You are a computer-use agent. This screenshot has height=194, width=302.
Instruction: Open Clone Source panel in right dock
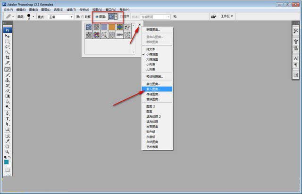[296, 48]
